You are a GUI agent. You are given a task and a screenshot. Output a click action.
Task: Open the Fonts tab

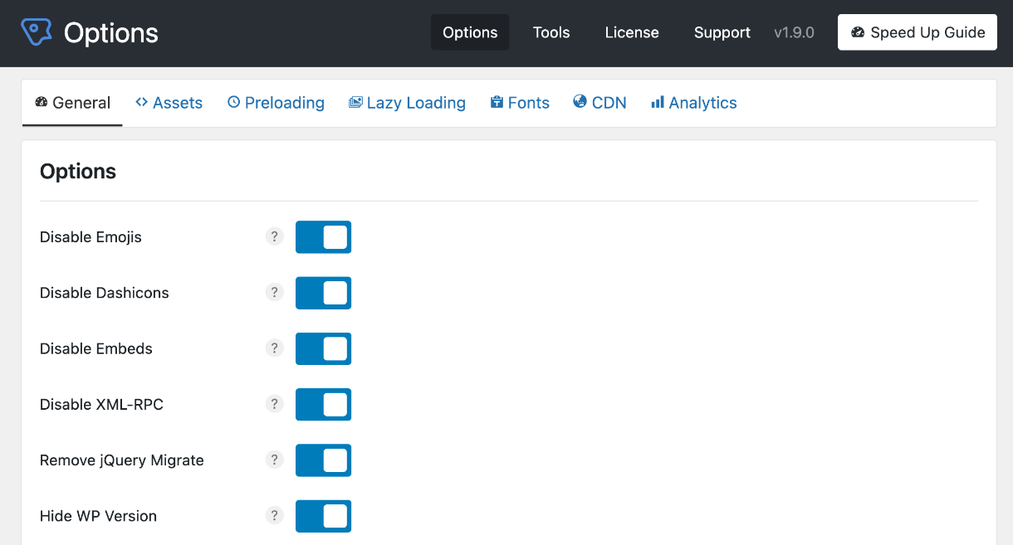coord(520,103)
